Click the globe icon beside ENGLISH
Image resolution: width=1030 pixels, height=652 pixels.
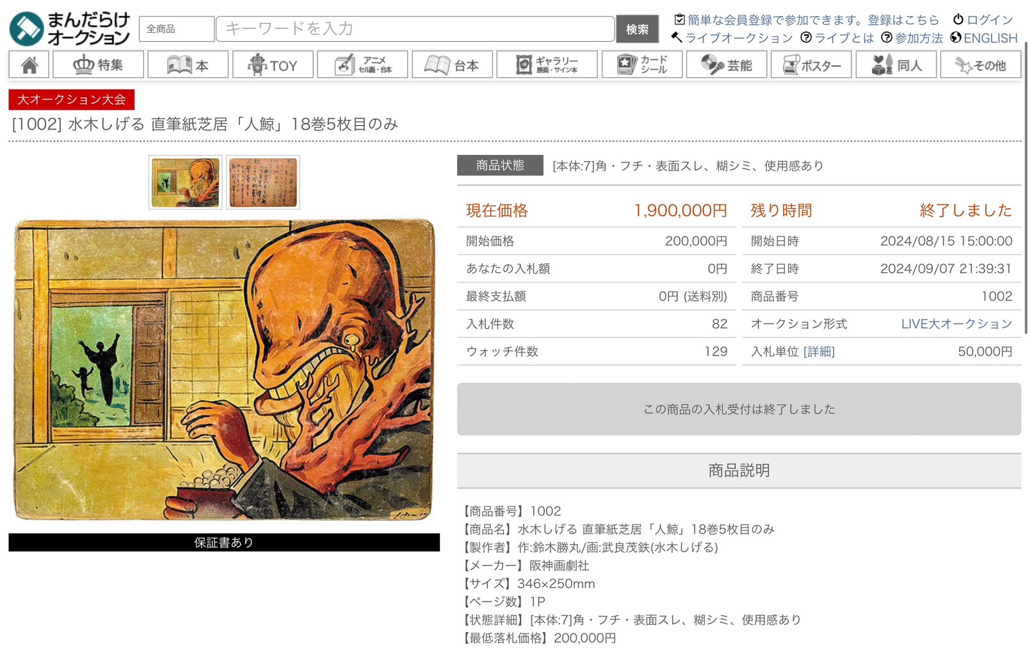pyautogui.click(x=956, y=38)
